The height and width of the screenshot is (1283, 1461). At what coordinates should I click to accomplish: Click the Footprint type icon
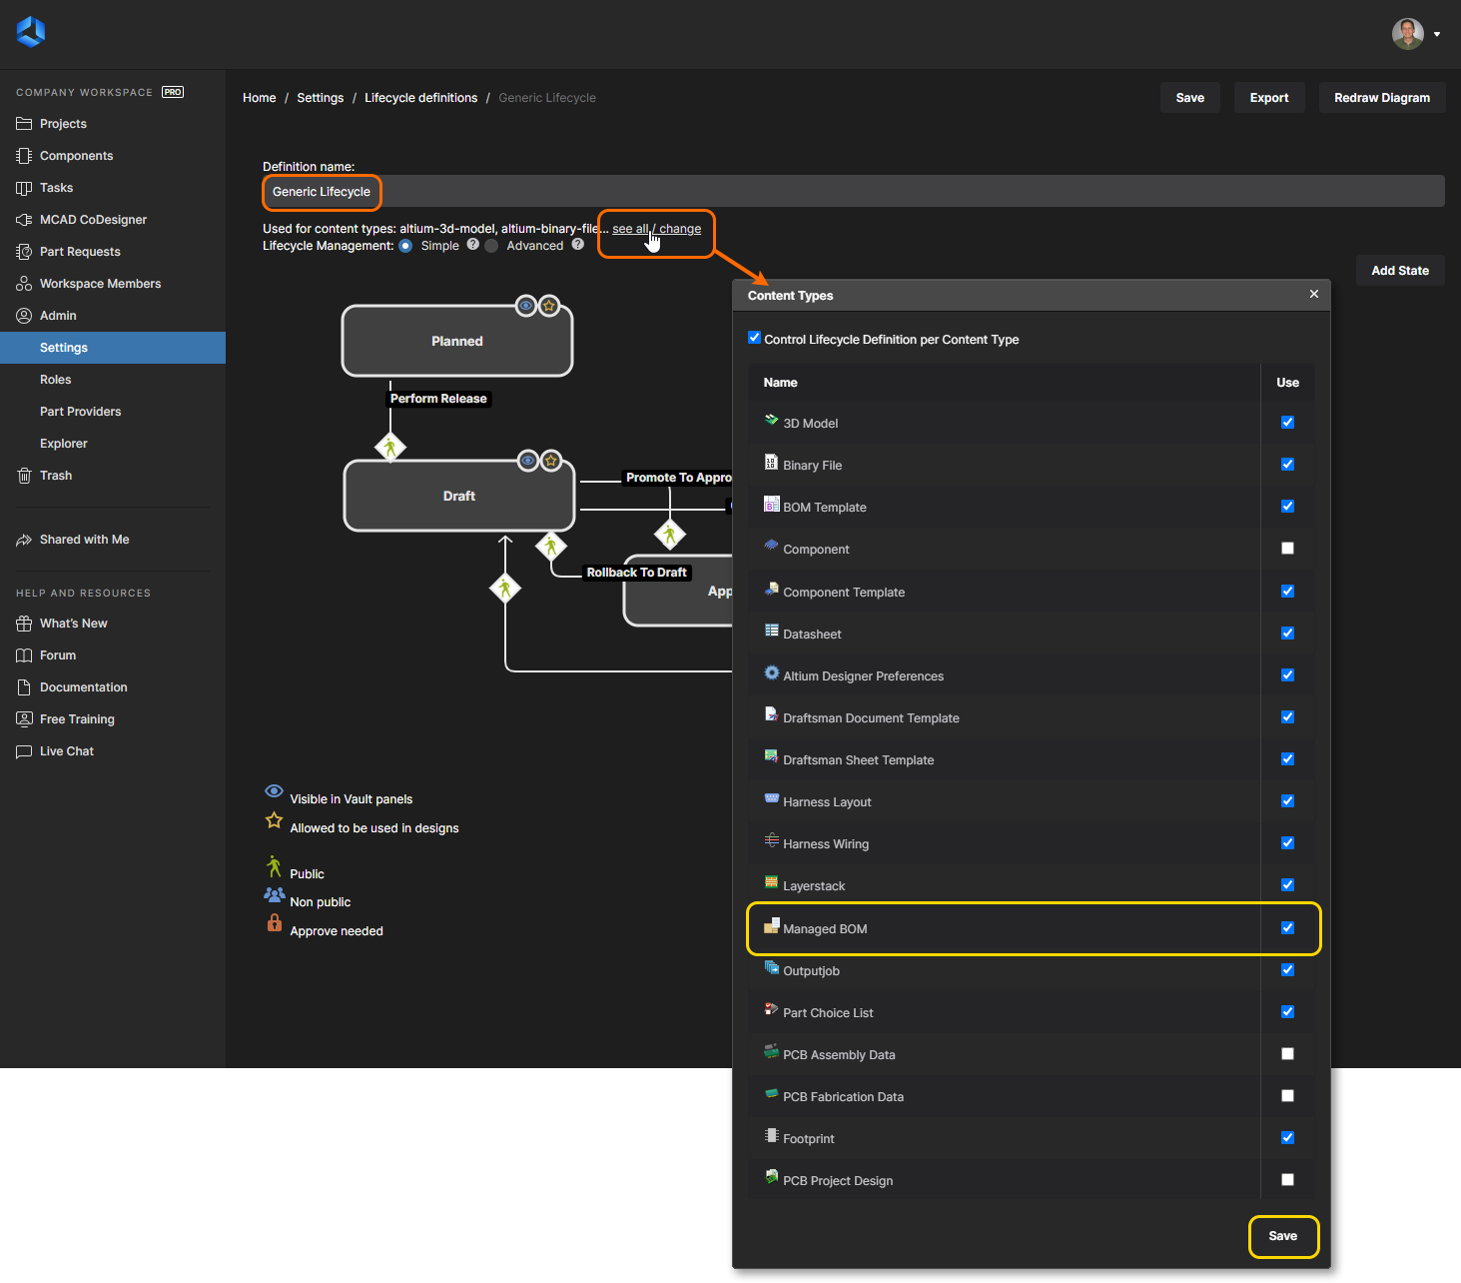pos(771,1136)
